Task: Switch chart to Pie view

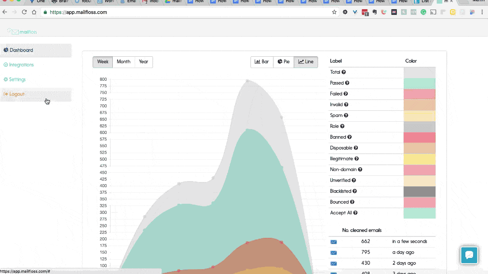Action: 284,62
